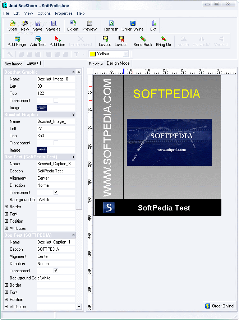This screenshot has height=320, width=239.
Task: Switch to the Preview tab
Action: pyautogui.click(x=96, y=64)
